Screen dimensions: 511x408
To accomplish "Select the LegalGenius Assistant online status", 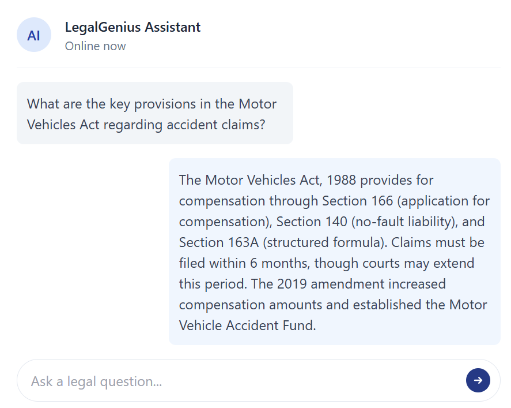I will pyautogui.click(x=95, y=46).
